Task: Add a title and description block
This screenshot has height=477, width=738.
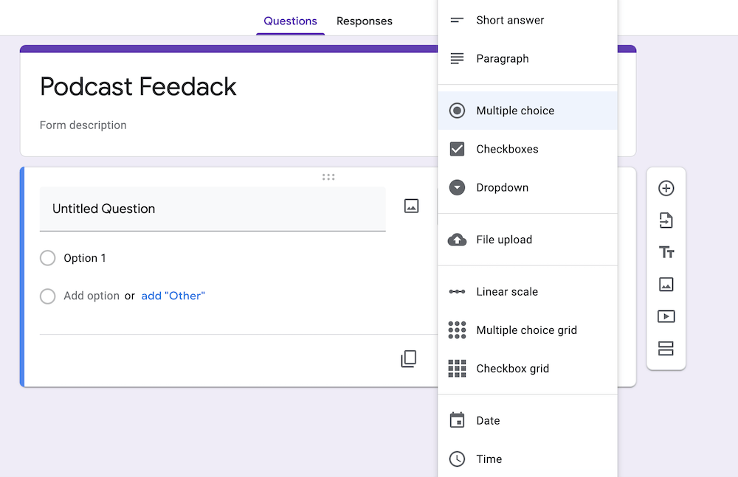Action: pyautogui.click(x=666, y=252)
